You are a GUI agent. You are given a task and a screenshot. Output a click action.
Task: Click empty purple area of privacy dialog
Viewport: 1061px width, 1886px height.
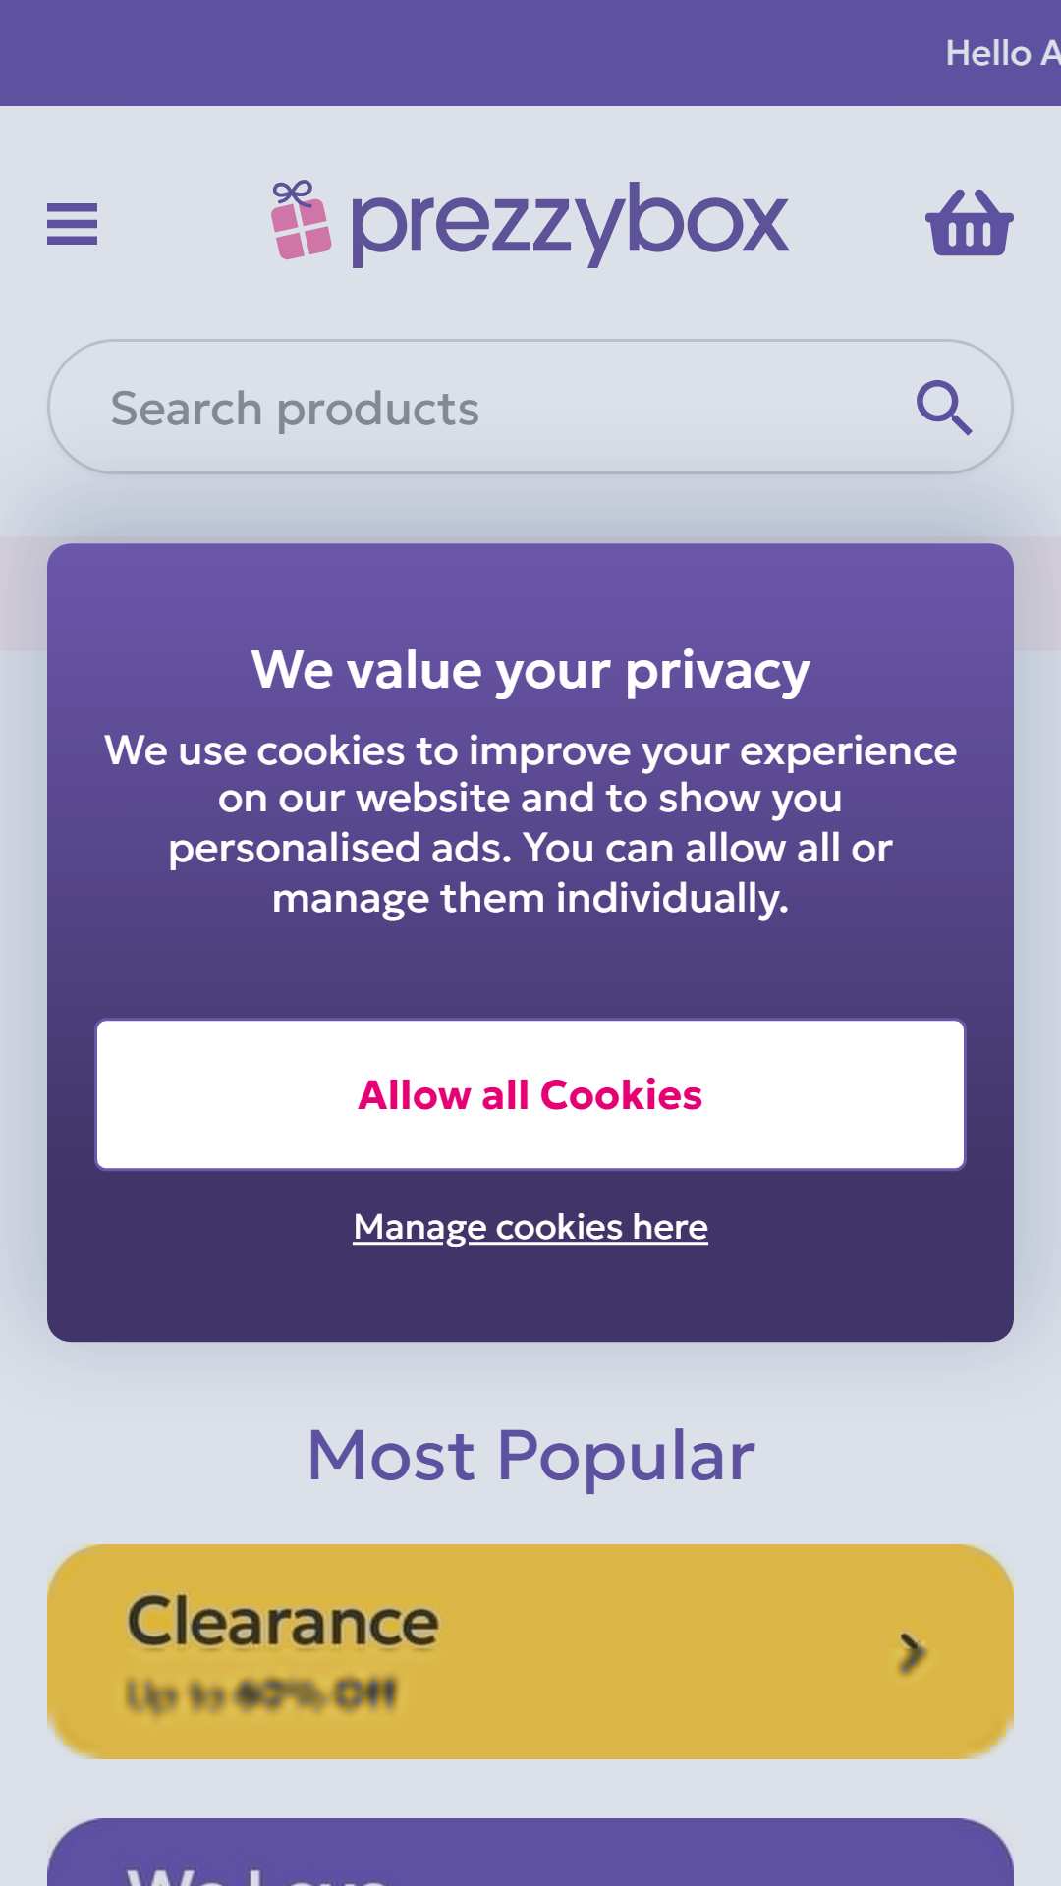click(x=530, y=1297)
